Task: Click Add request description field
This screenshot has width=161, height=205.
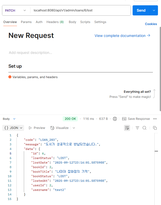Action: pos(30,53)
